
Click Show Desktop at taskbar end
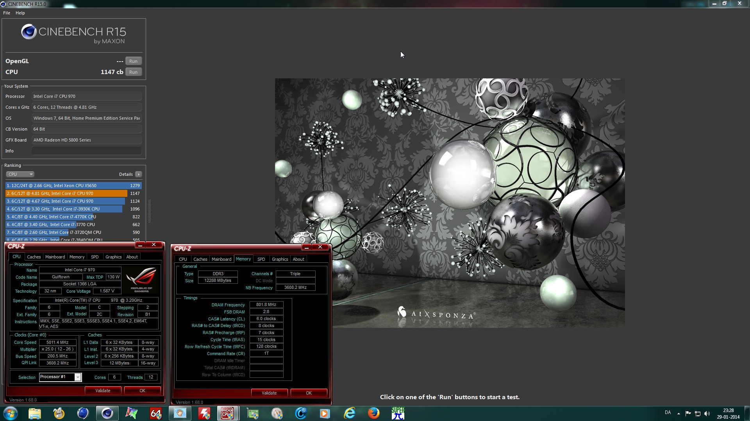click(747, 413)
